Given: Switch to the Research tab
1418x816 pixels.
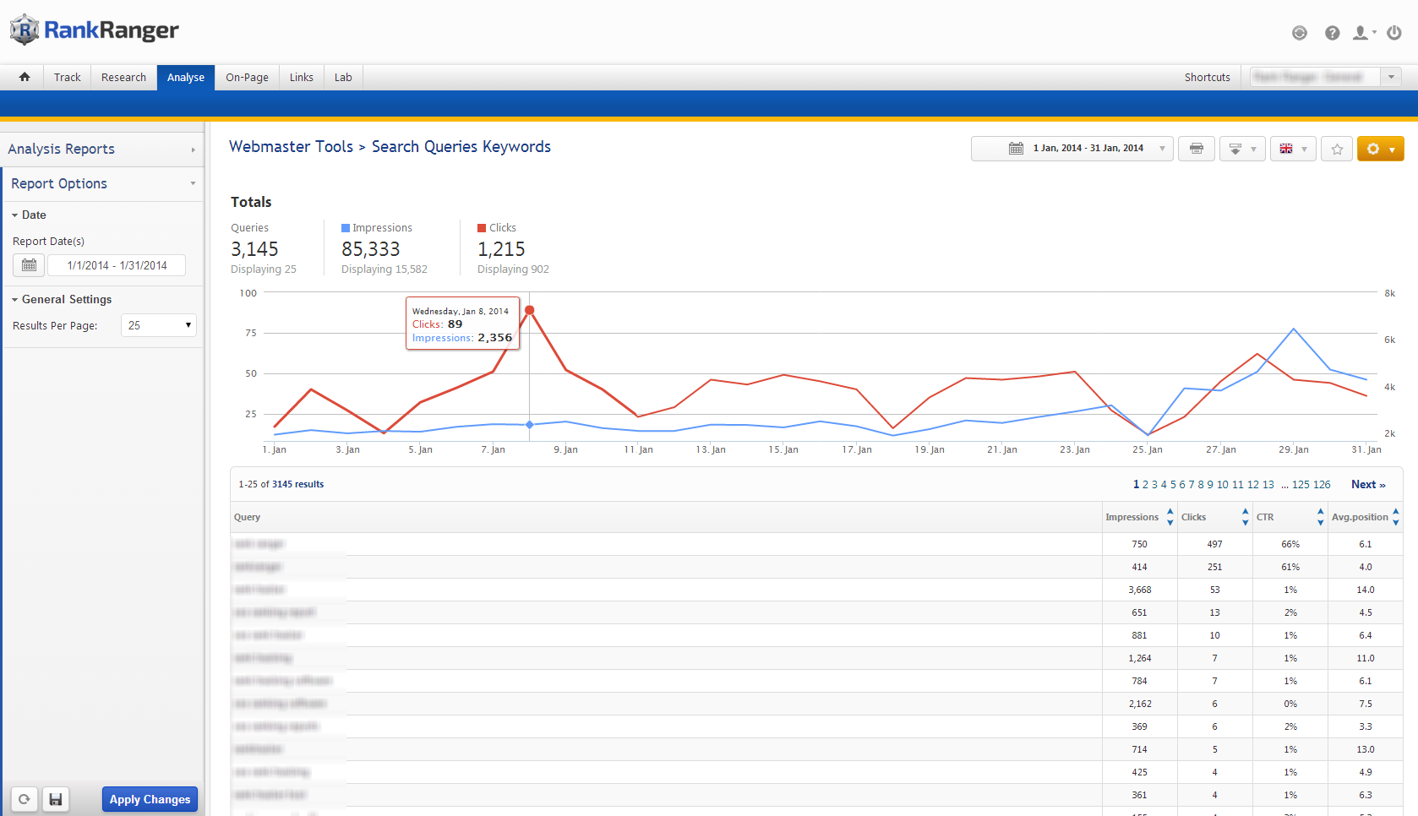Looking at the screenshot, I should [x=123, y=77].
